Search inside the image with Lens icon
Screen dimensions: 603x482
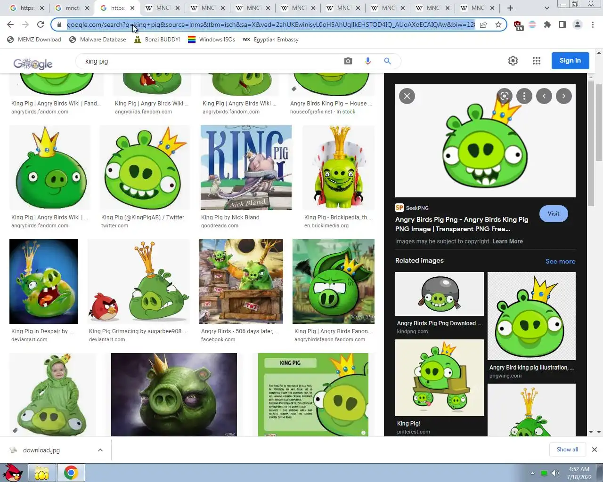504,96
